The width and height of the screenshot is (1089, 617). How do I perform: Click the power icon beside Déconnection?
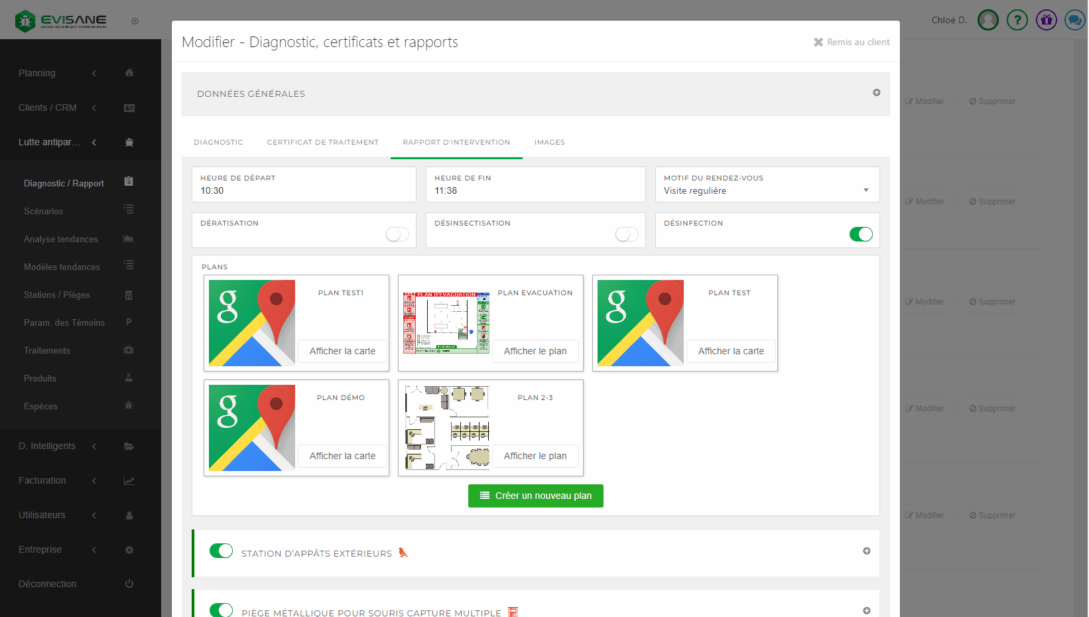coord(129,584)
